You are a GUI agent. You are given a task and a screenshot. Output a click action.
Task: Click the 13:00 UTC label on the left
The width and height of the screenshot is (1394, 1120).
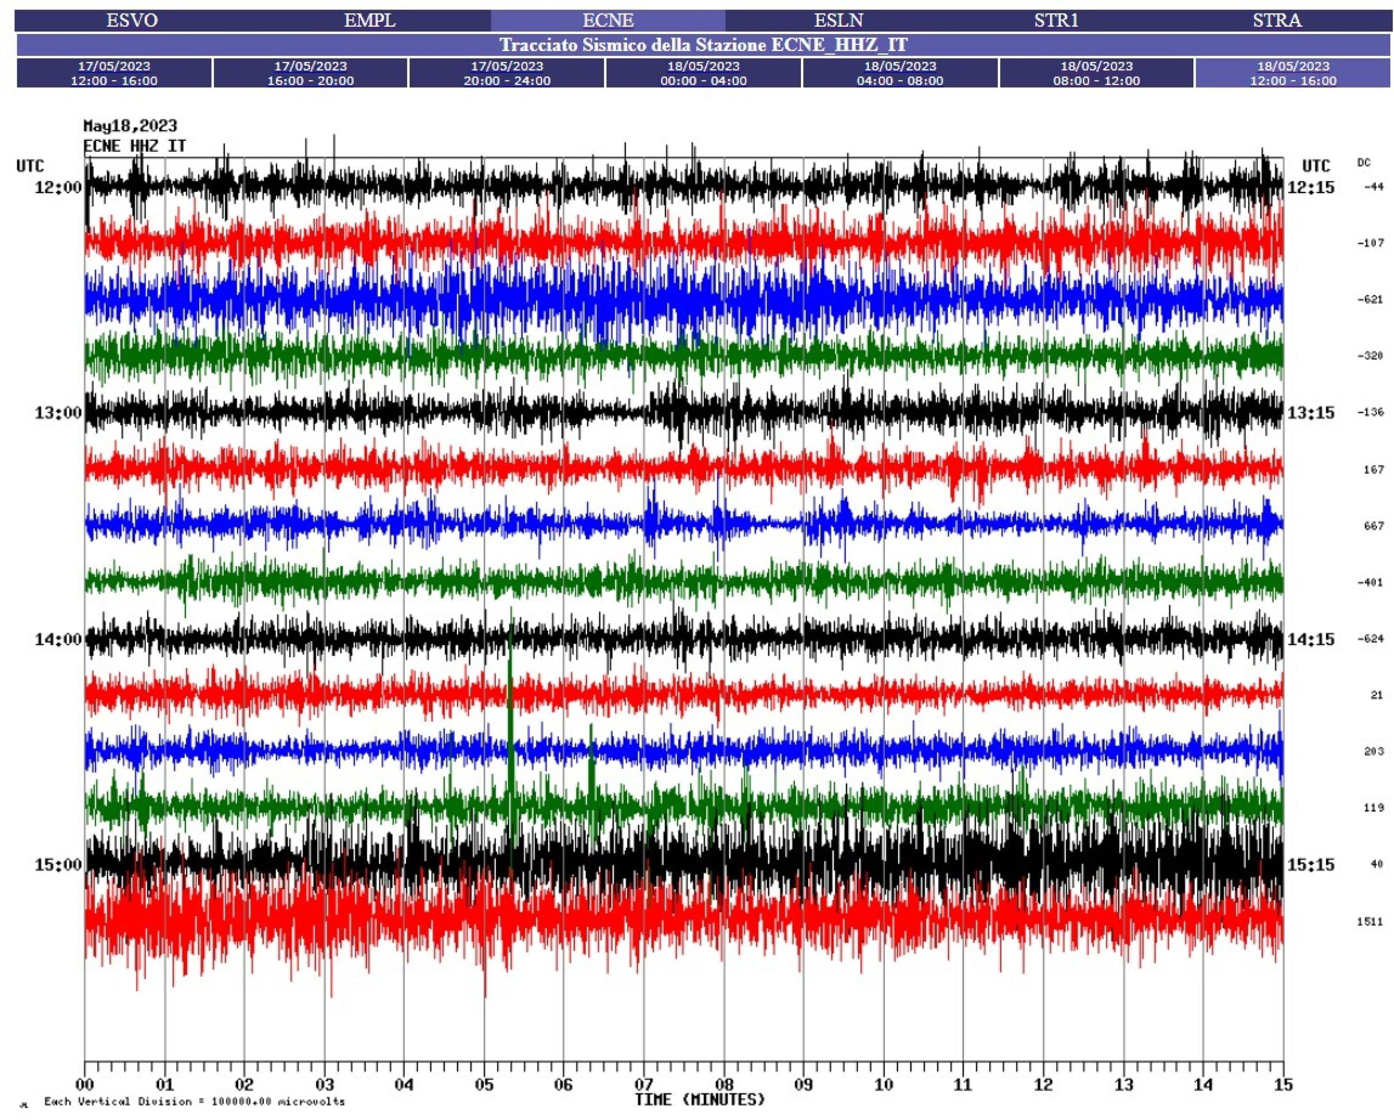[x=58, y=413]
